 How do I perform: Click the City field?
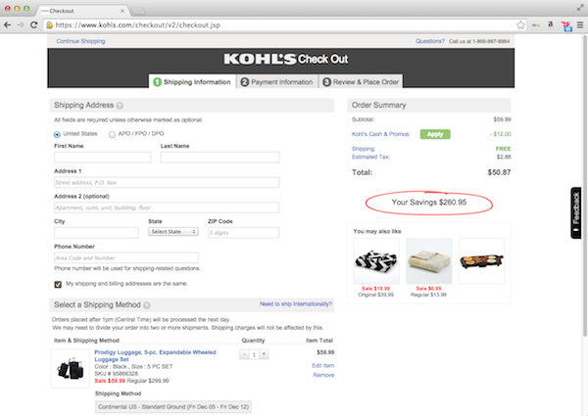(x=96, y=233)
